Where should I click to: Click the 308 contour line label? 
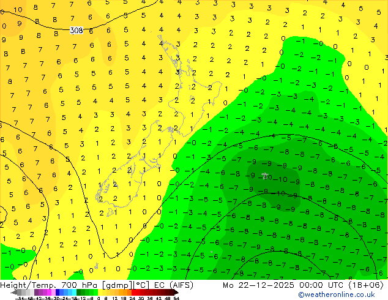point(76,31)
